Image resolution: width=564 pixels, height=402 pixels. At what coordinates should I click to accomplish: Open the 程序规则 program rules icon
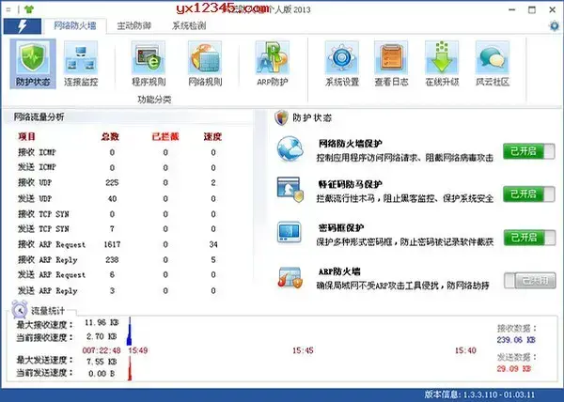149,64
